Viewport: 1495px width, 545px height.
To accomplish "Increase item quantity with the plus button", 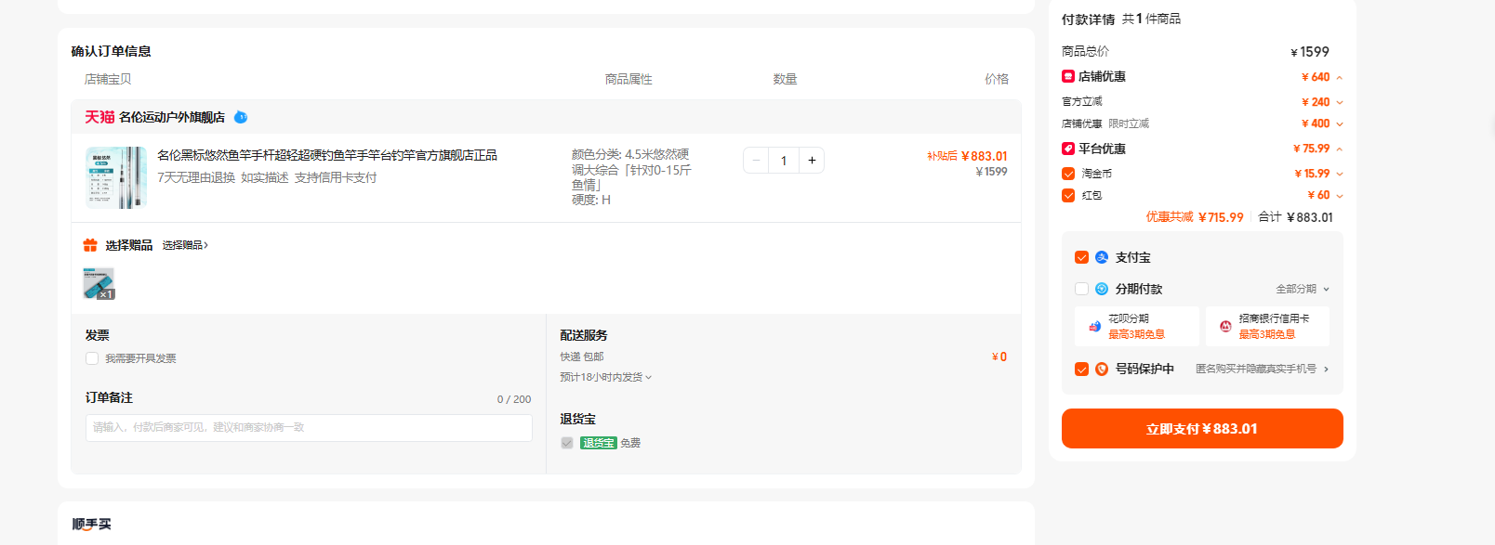I will coord(812,161).
